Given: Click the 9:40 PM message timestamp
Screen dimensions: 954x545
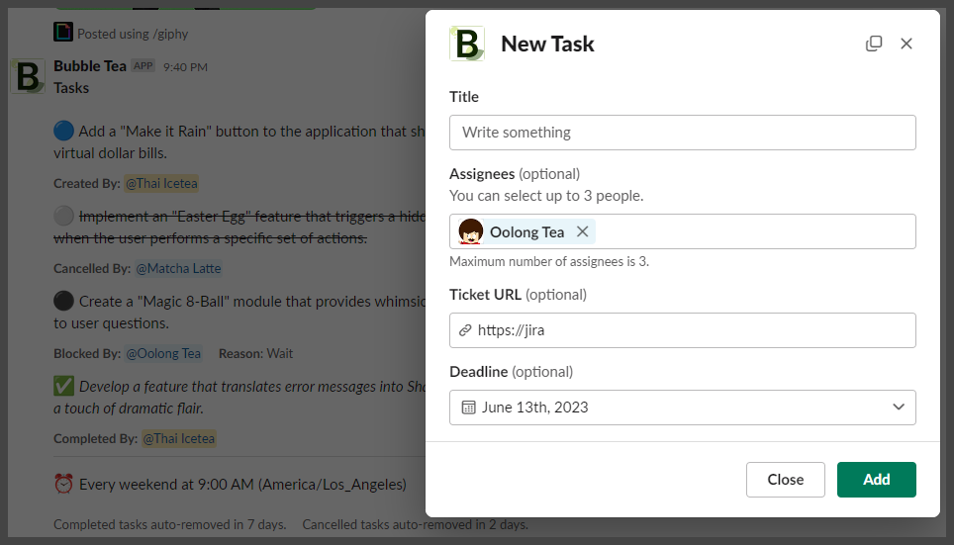Looking at the screenshot, I should pyautogui.click(x=186, y=67).
